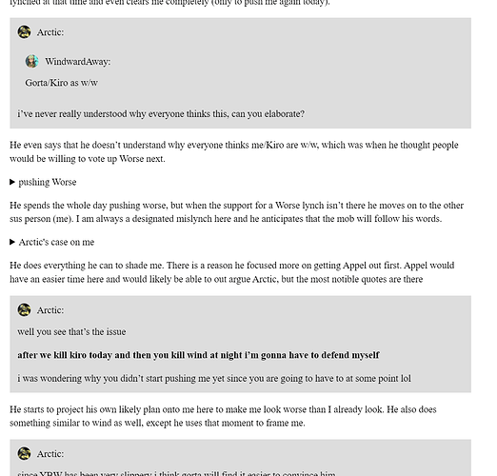Click the bold line "after we kill kiro today"
497x476 pixels.
point(198,355)
